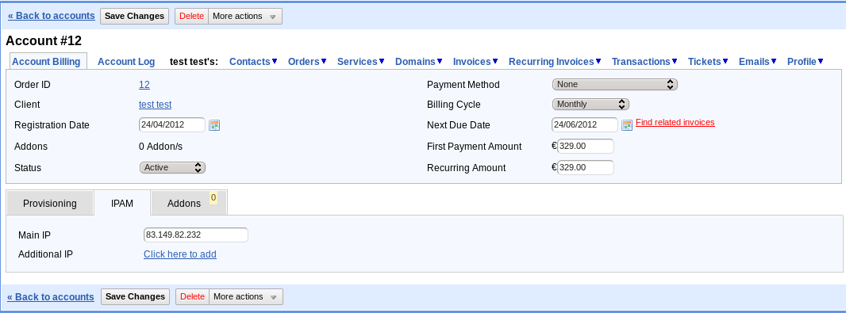Open Profile menu link

point(802,62)
